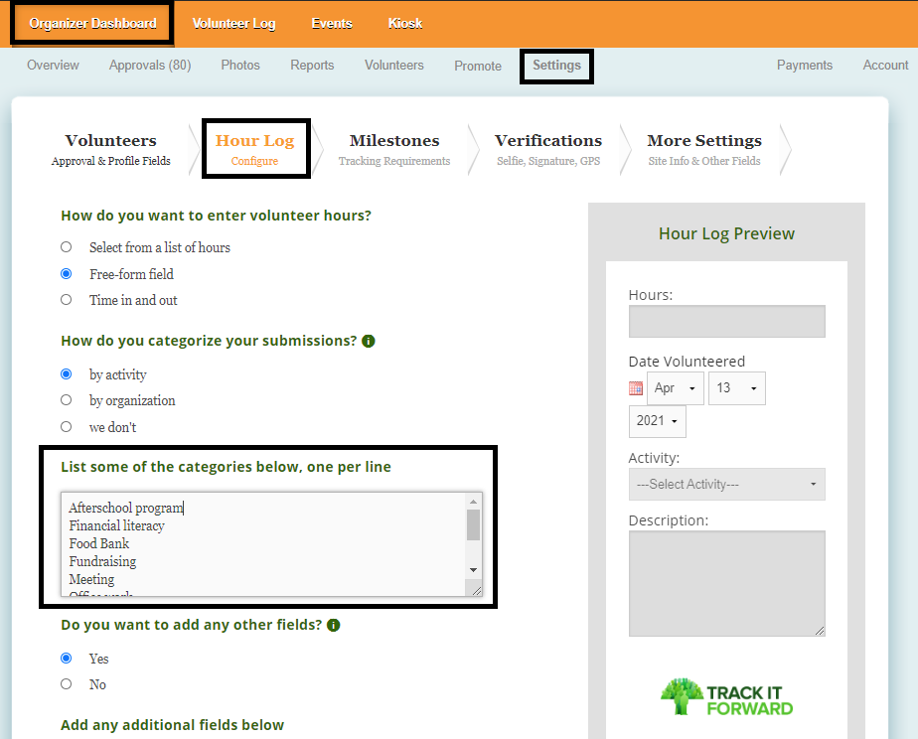
Task: Expand the Select Activity dropdown
Action: pos(726,485)
